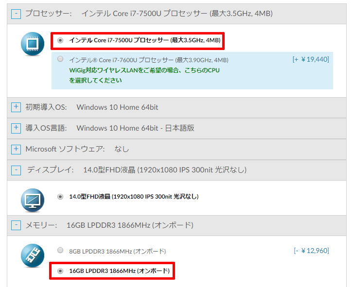Click the 14.0型FHD液晶 option label

point(134,197)
